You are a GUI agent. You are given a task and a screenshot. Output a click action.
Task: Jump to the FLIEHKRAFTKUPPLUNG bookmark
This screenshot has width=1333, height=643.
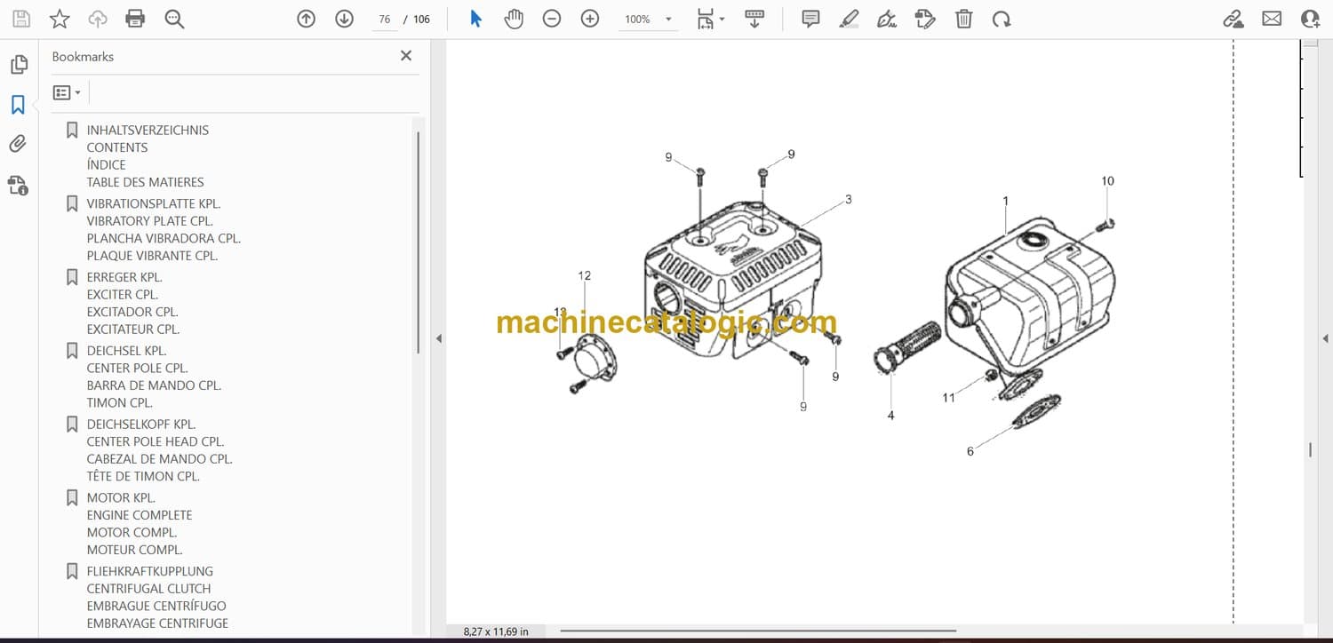[149, 571]
